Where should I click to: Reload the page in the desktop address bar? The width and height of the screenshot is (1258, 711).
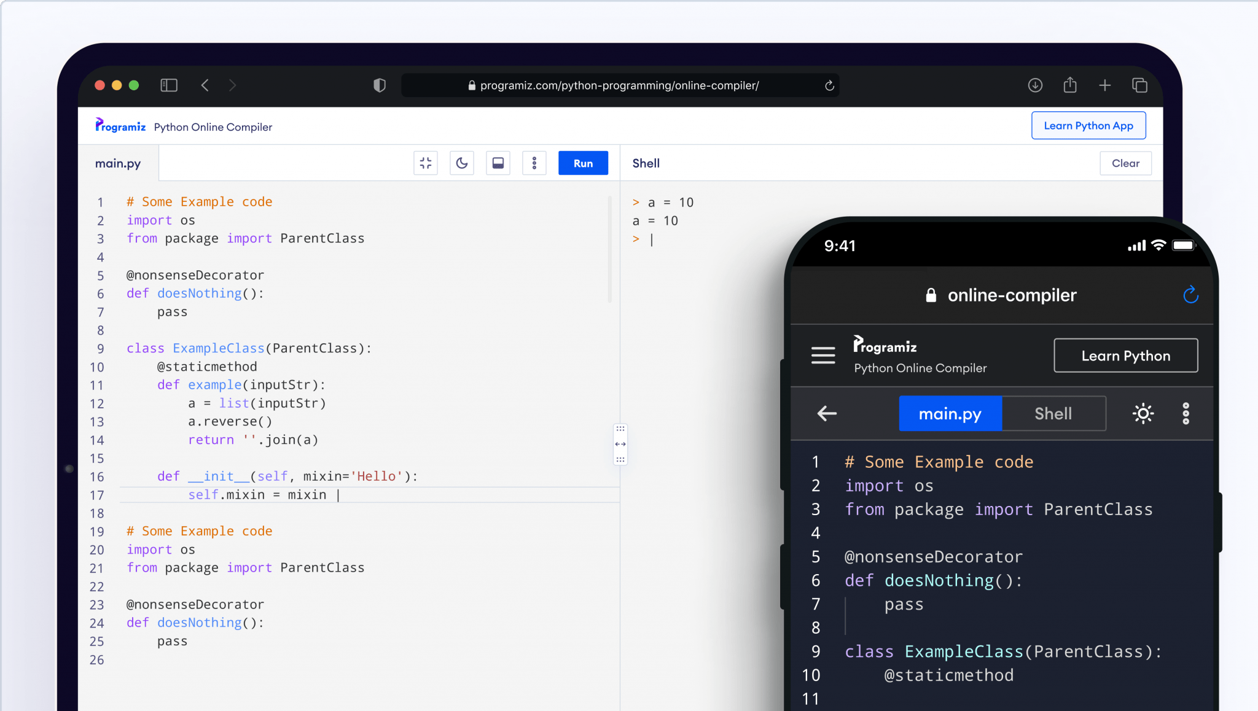[829, 85]
